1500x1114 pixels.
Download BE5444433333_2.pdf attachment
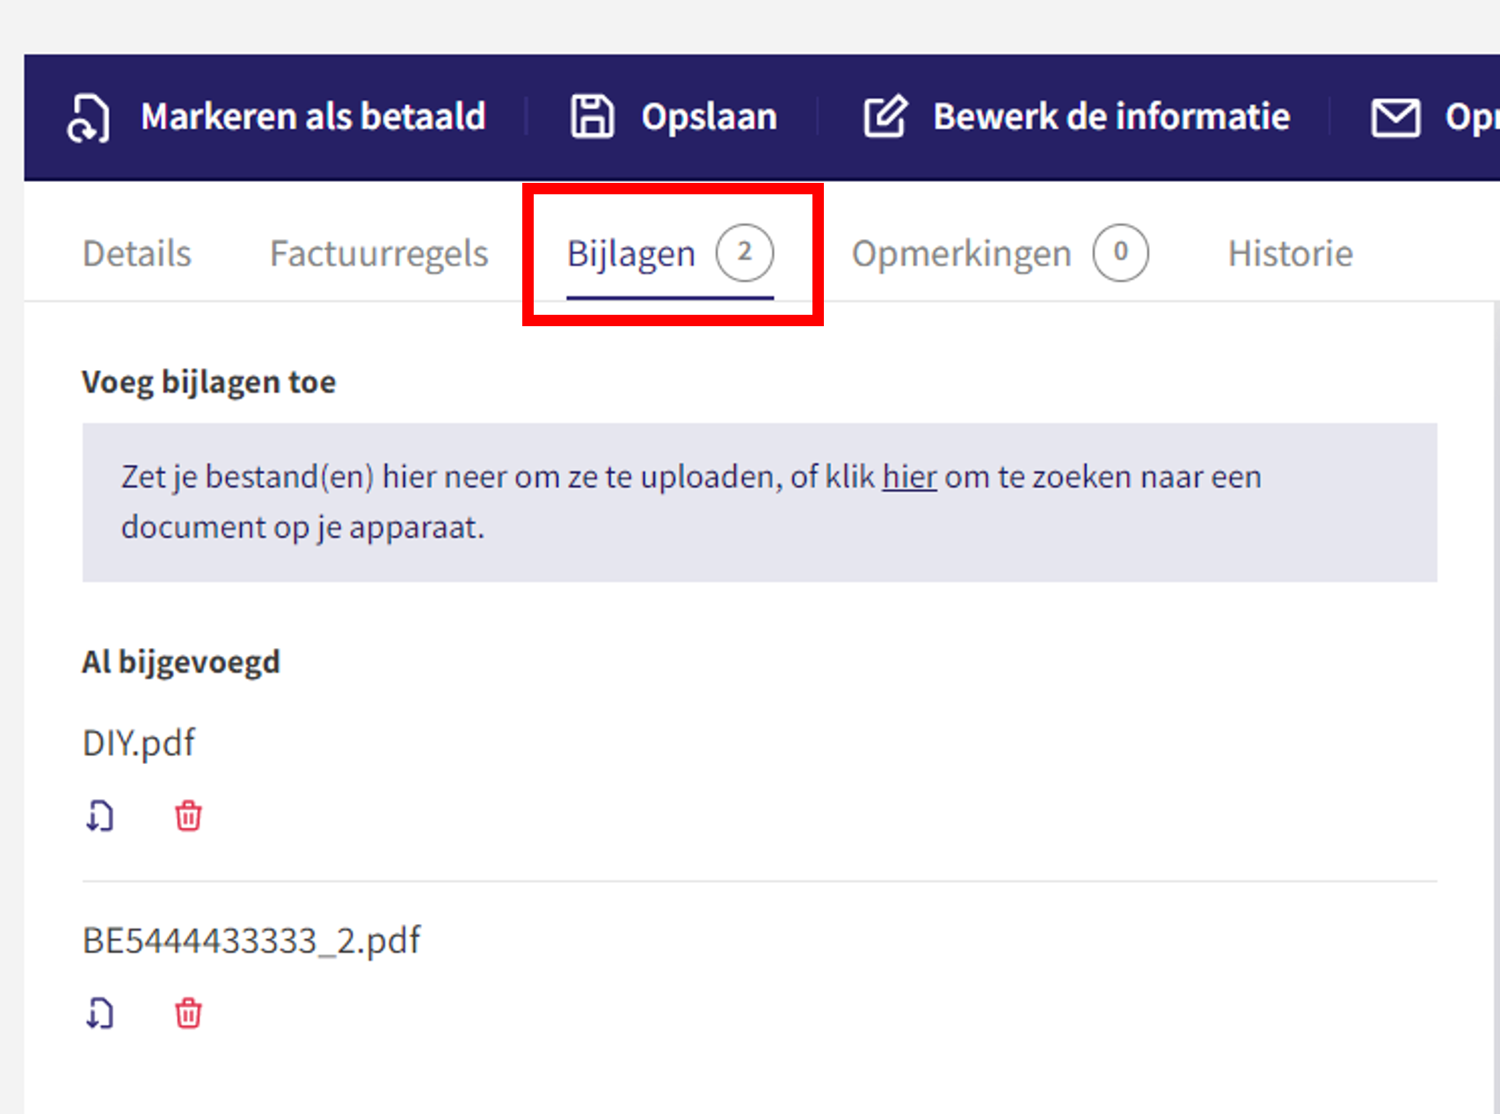99,1014
